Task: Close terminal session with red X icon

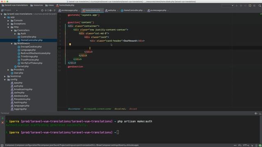Action: (x=2, y=122)
